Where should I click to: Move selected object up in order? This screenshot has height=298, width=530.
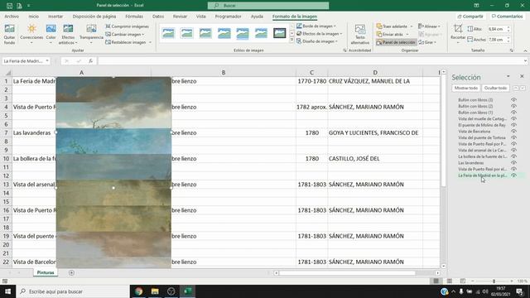click(x=516, y=88)
